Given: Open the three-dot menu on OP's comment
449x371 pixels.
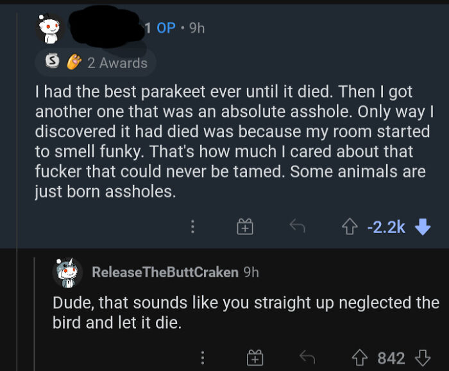Looking at the screenshot, I should (x=193, y=226).
